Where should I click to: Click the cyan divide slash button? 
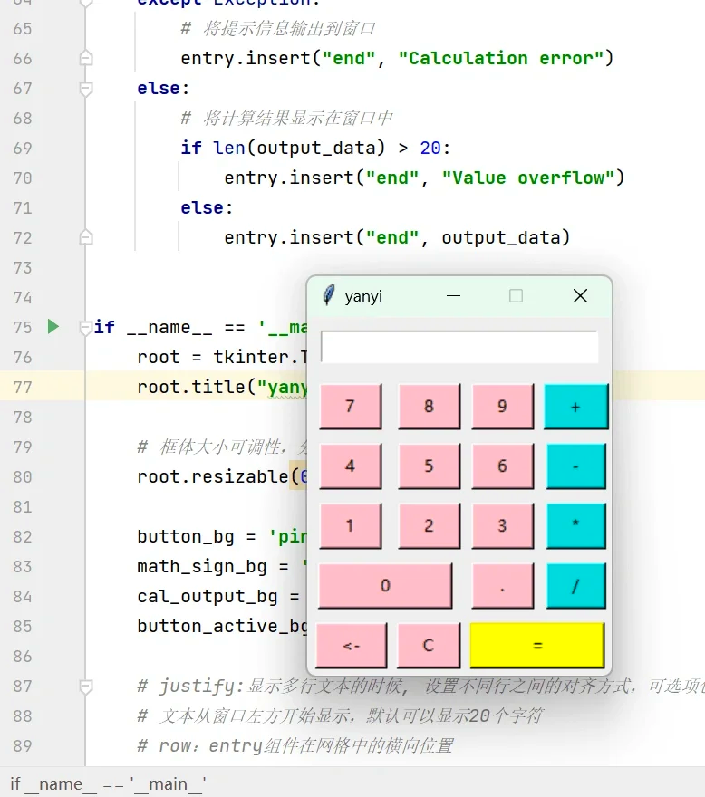575,586
